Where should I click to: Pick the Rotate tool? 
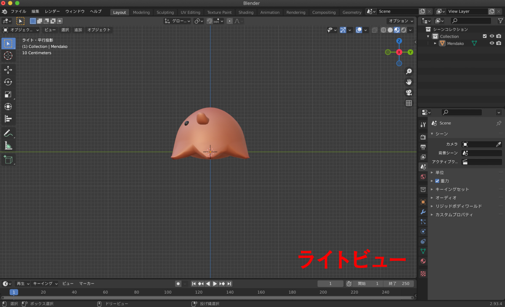(8, 82)
